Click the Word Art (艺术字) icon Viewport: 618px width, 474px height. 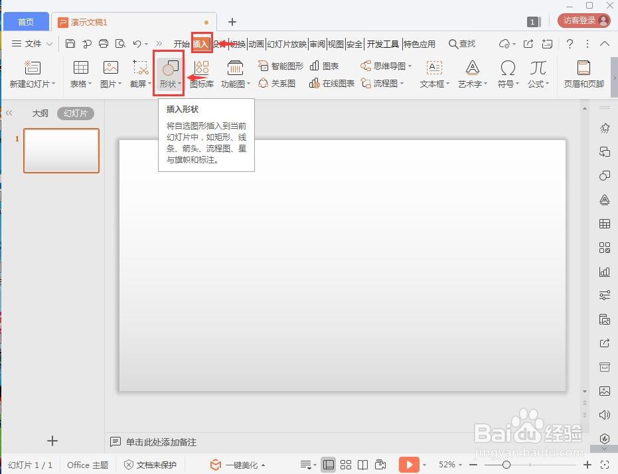(x=472, y=68)
